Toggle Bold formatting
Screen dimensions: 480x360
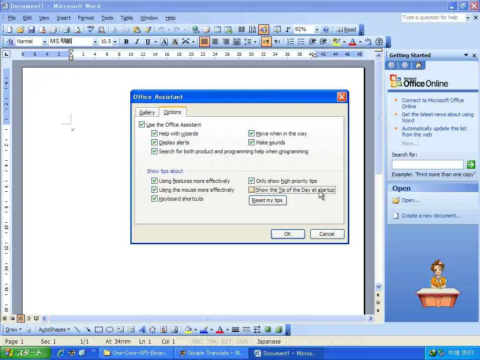click(x=126, y=42)
